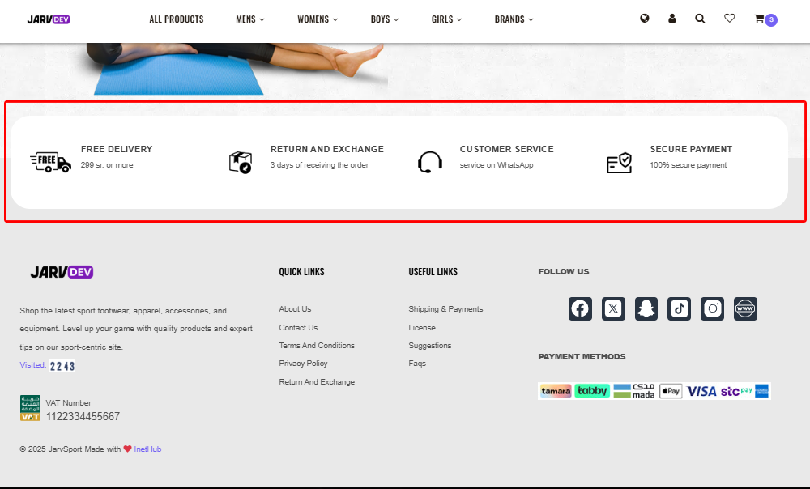Expand the Mens dropdown menu
Image resolution: width=810 pixels, height=489 pixels.
click(x=249, y=19)
